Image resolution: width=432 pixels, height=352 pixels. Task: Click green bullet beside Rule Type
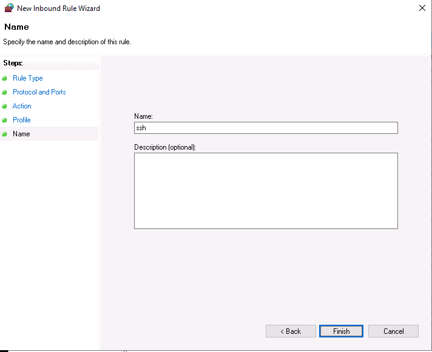[4, 78]
